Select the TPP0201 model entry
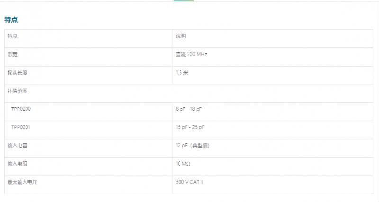The width and height of the screenshot is (379, 202). (21, 127)
